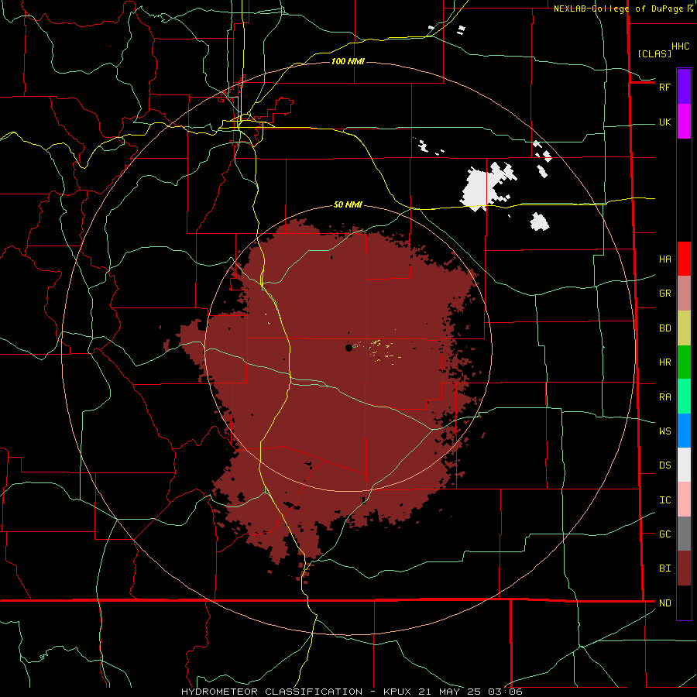
Task: Click the ND legend label text
Action: click(x=664, y=603)
